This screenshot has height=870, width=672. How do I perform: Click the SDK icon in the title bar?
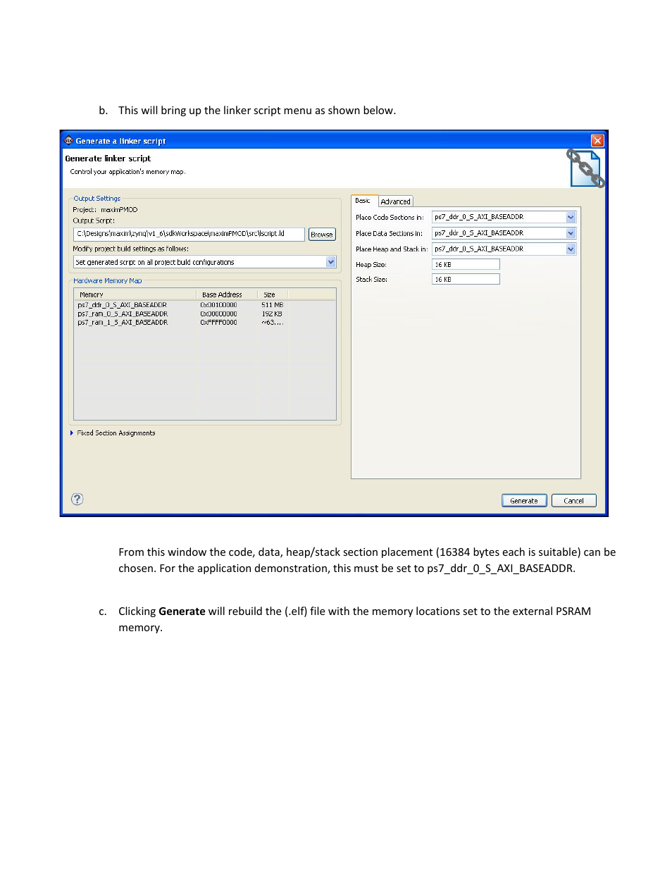pos(68,141)
